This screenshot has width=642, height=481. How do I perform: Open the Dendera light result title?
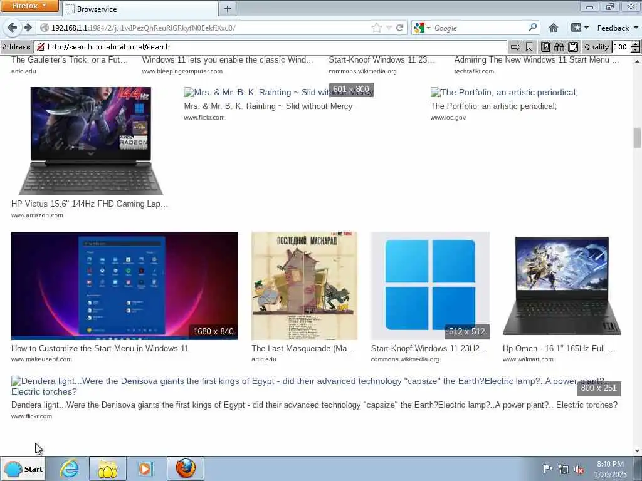[x=314, y=405]
